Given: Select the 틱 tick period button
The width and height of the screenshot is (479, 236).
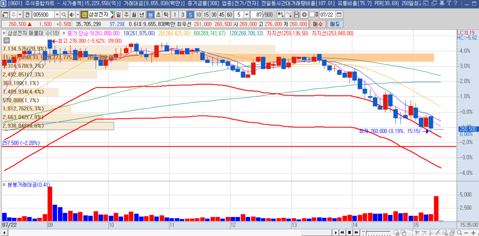Looking at the screenshot, I should point(166,15).
